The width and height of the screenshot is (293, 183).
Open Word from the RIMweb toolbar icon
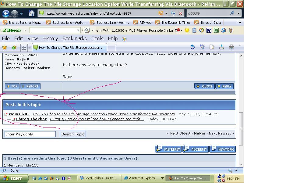tap(209, 30)
